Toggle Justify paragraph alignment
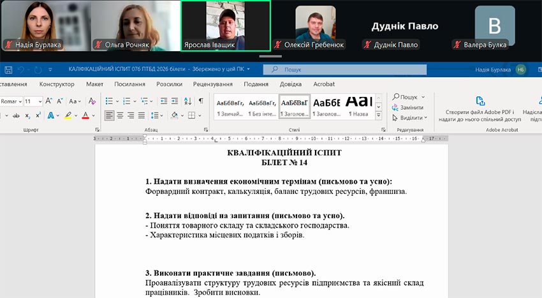The image size is (542, 298). [x=142, y=115]
